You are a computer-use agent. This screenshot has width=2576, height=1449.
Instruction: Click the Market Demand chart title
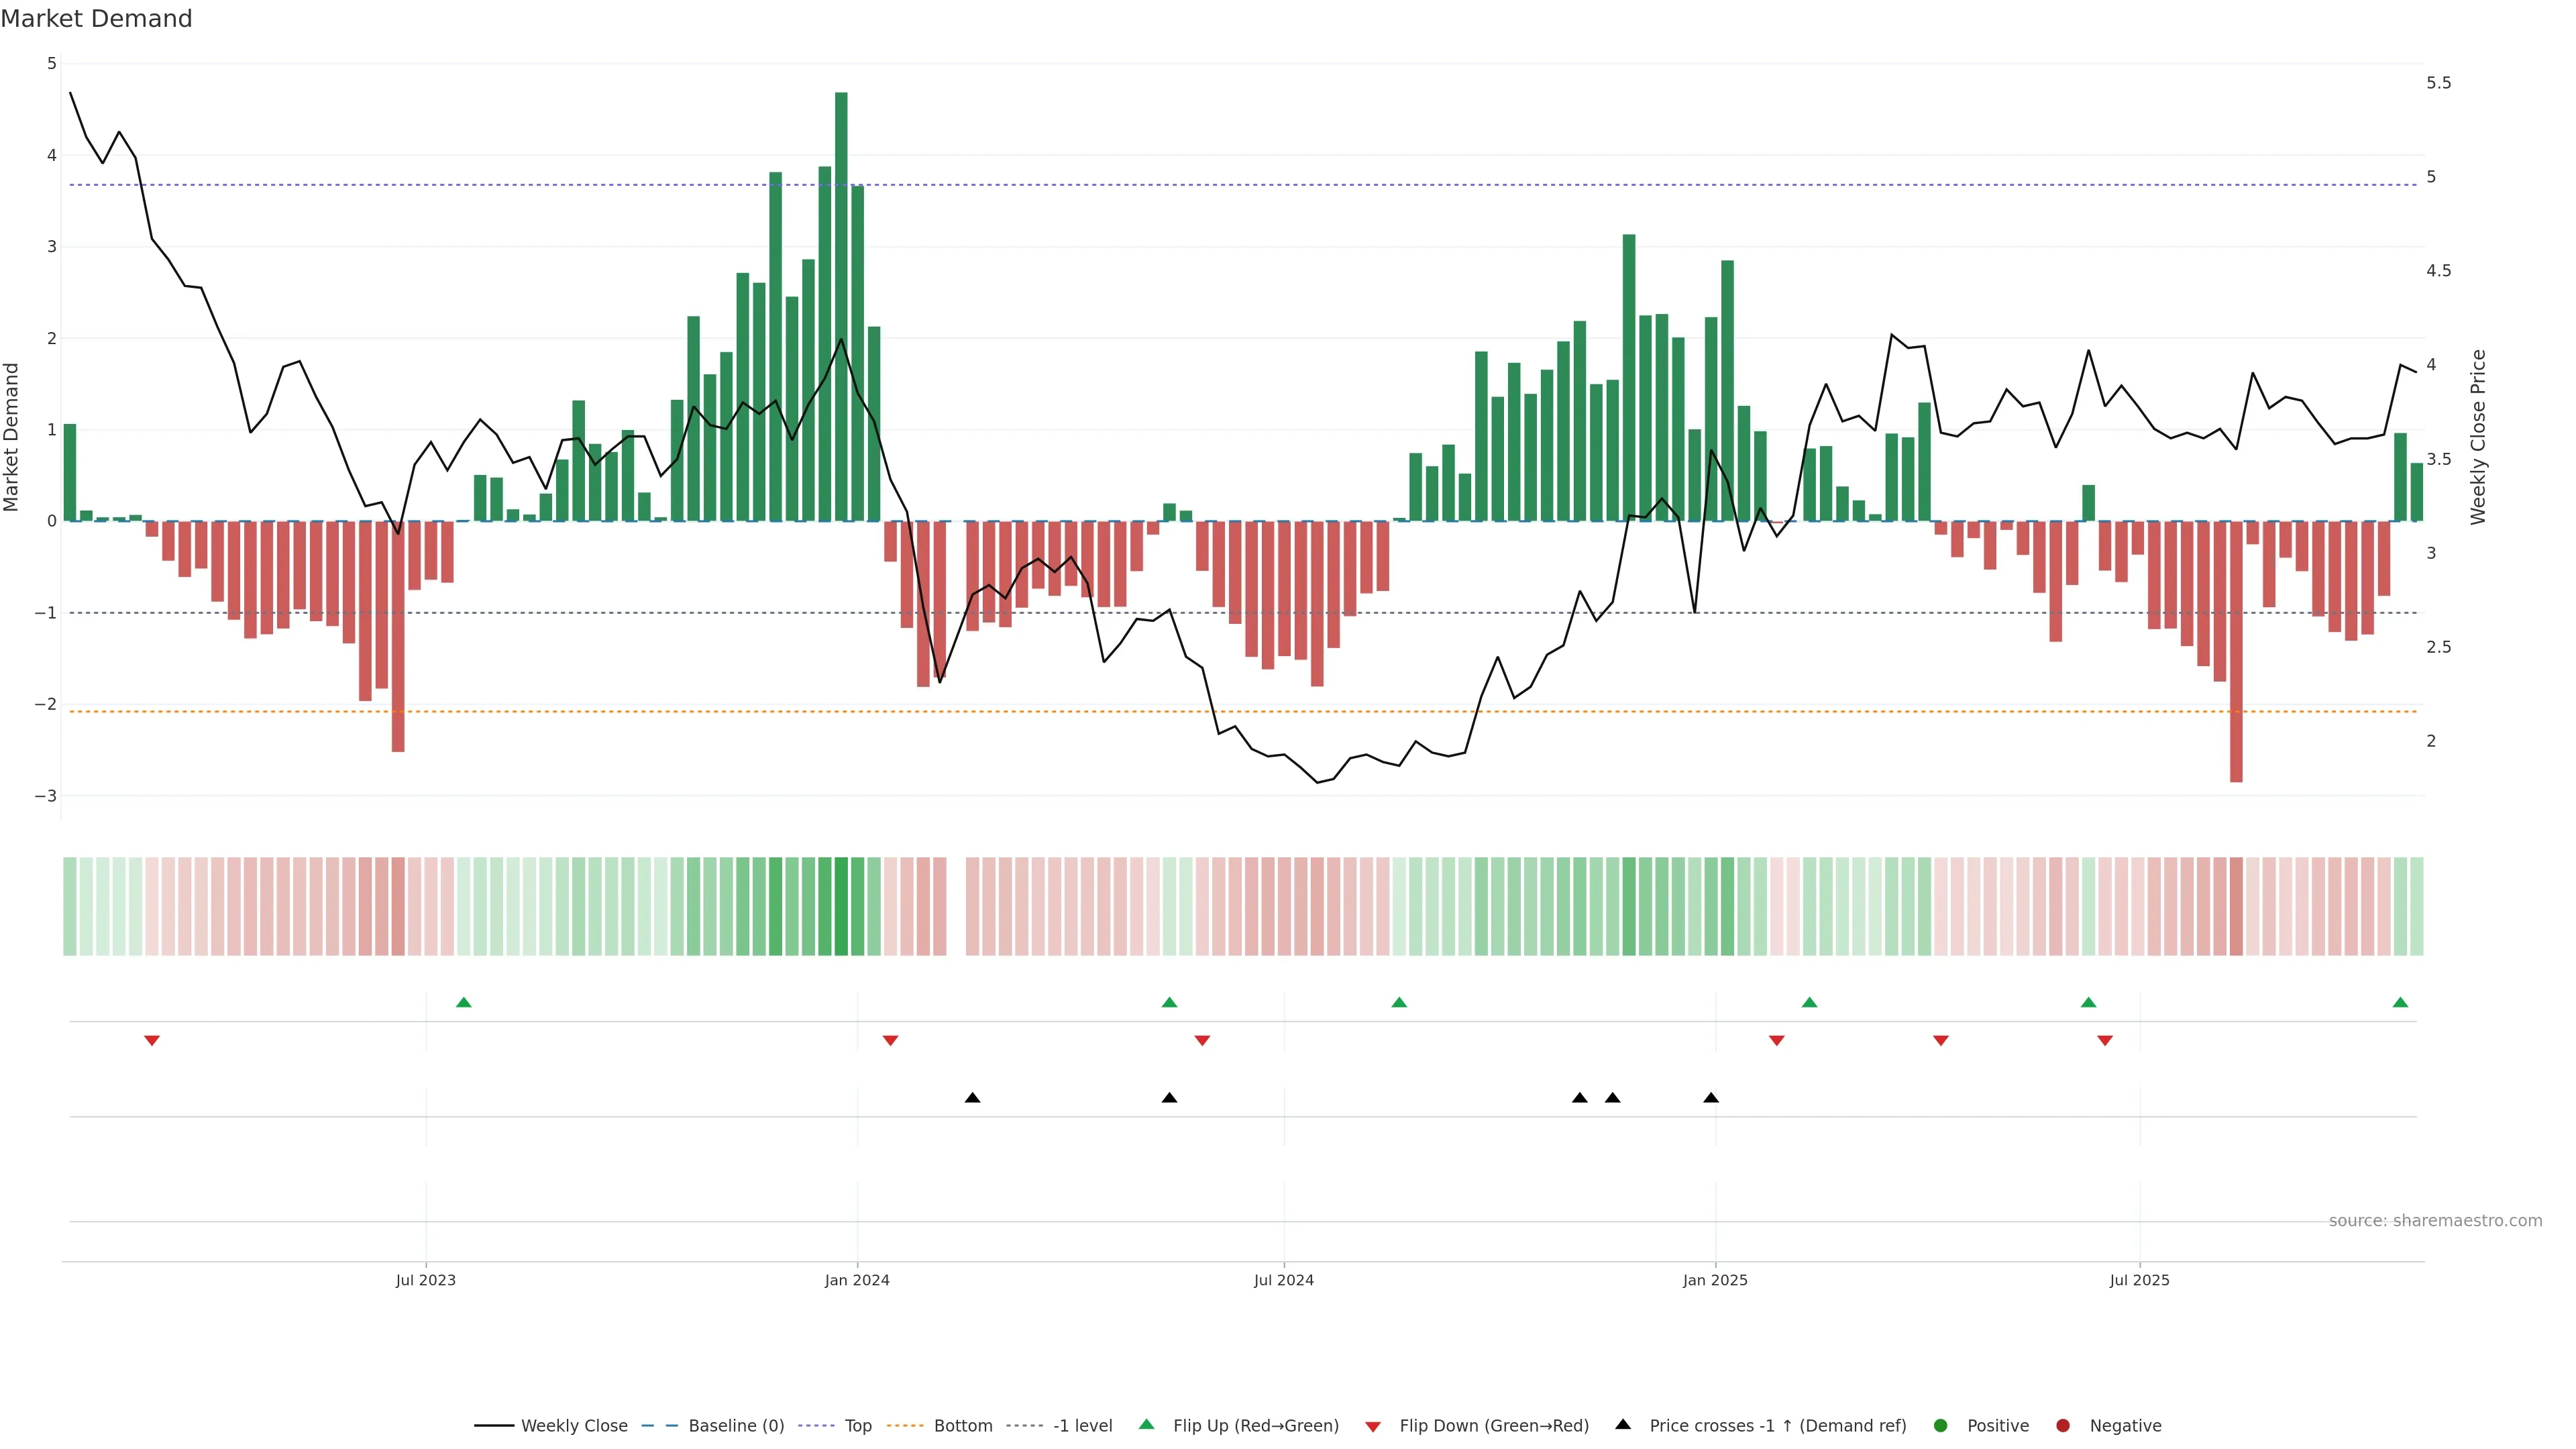[96, 19]
